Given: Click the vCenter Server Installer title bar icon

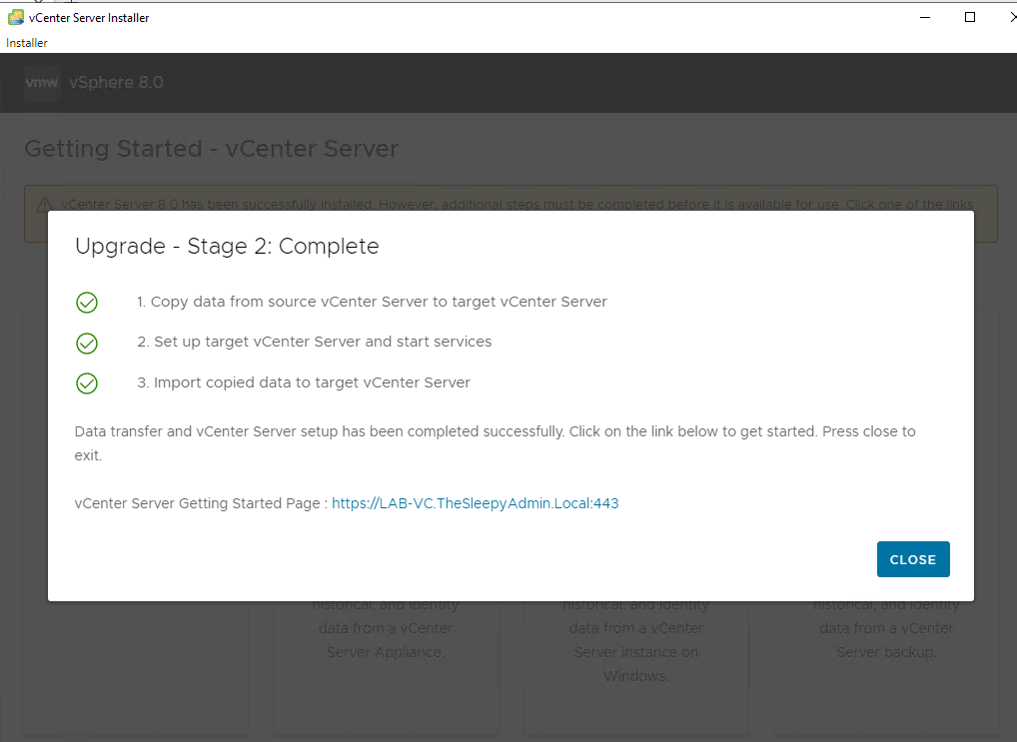Looking at the screenshot, I should tap(15, 17).
